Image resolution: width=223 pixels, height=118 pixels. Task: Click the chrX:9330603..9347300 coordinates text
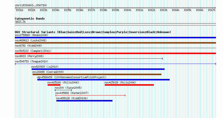click(31, 5)
